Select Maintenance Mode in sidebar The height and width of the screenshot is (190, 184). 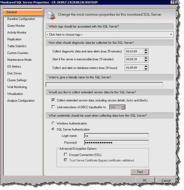19,60
